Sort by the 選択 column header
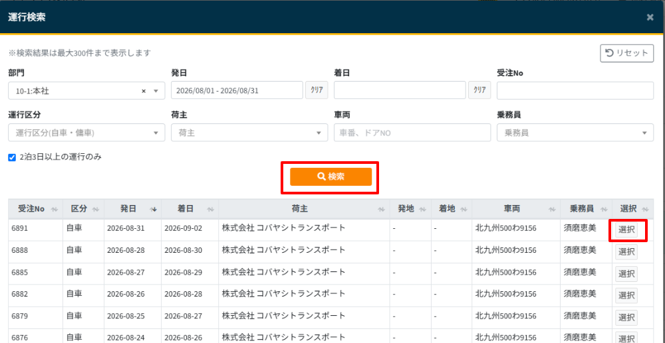 633,209
